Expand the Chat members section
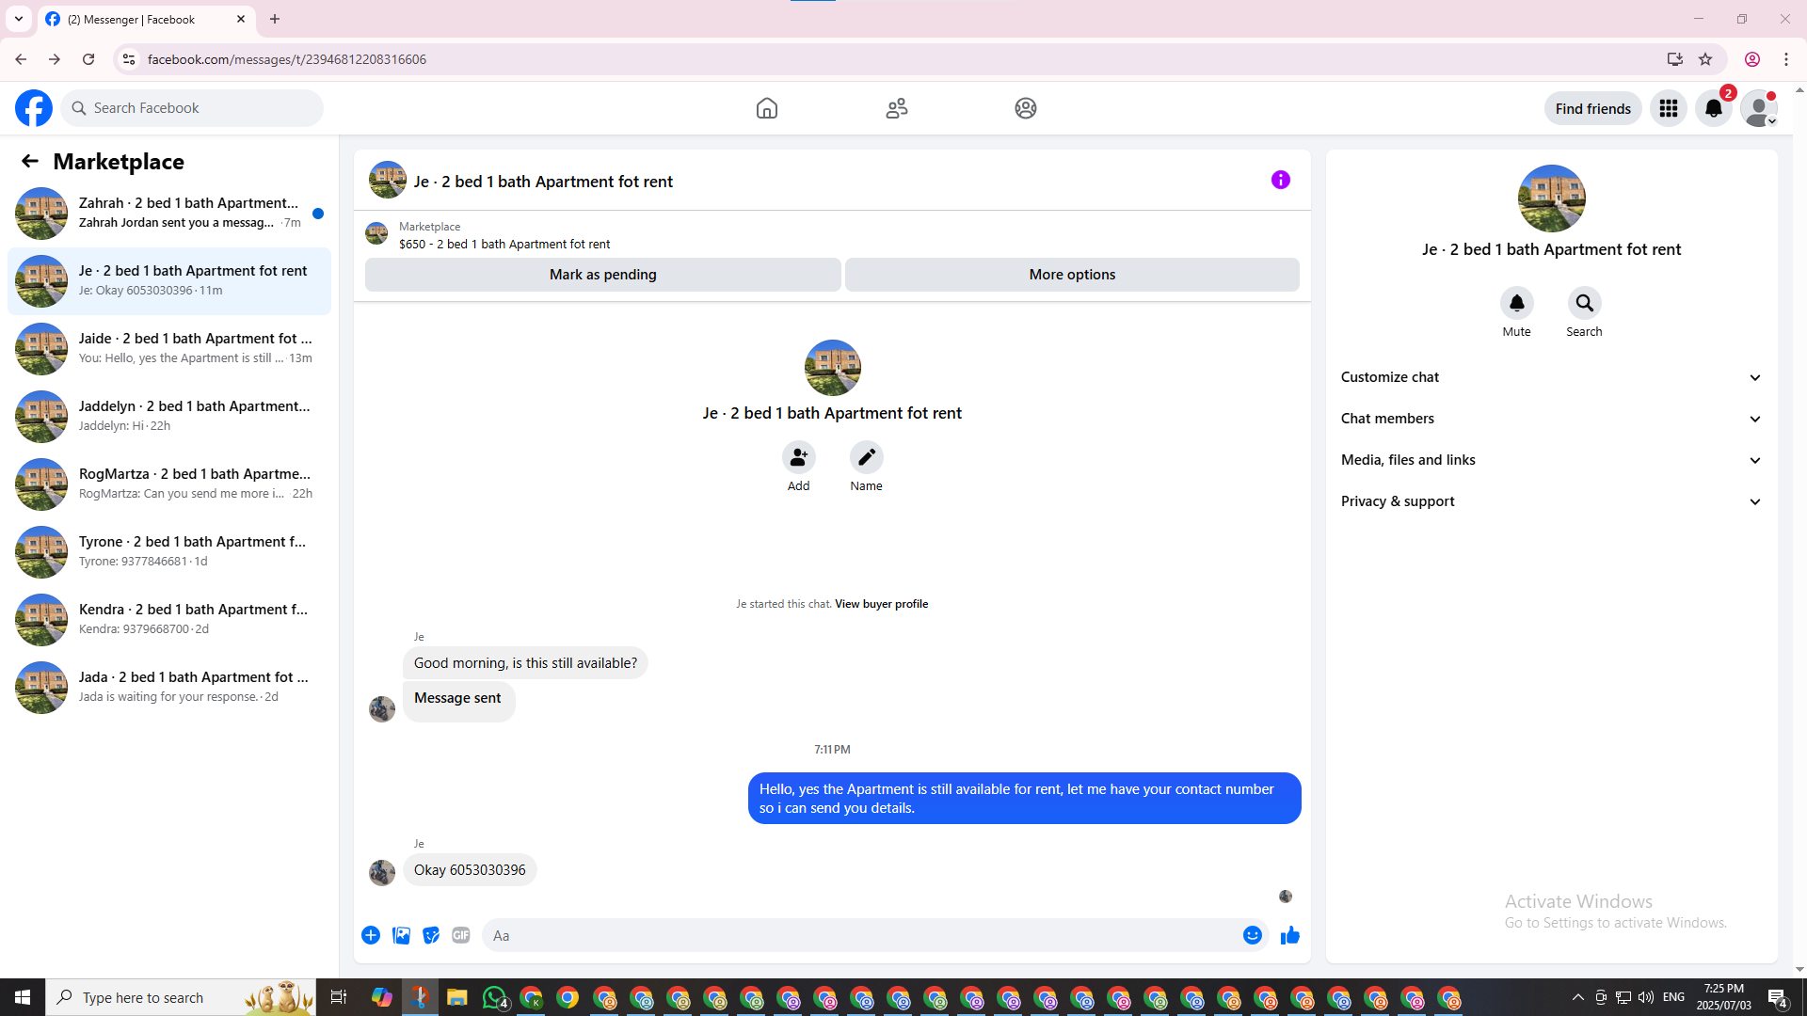 1550,419
